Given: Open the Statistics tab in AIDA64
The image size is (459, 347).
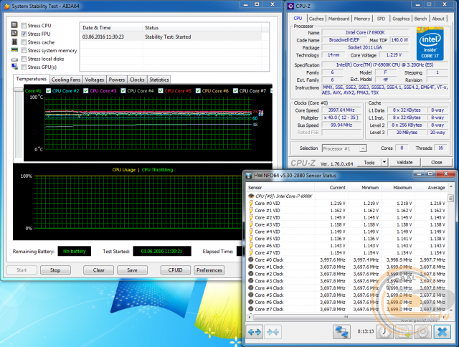Looking at the screenshot, I should [159, 80].
